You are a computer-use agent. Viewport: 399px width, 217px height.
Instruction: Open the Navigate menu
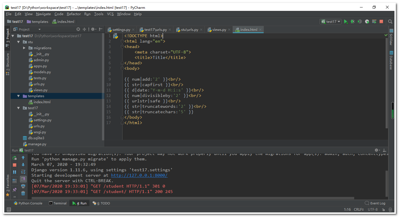click(43, 14)
